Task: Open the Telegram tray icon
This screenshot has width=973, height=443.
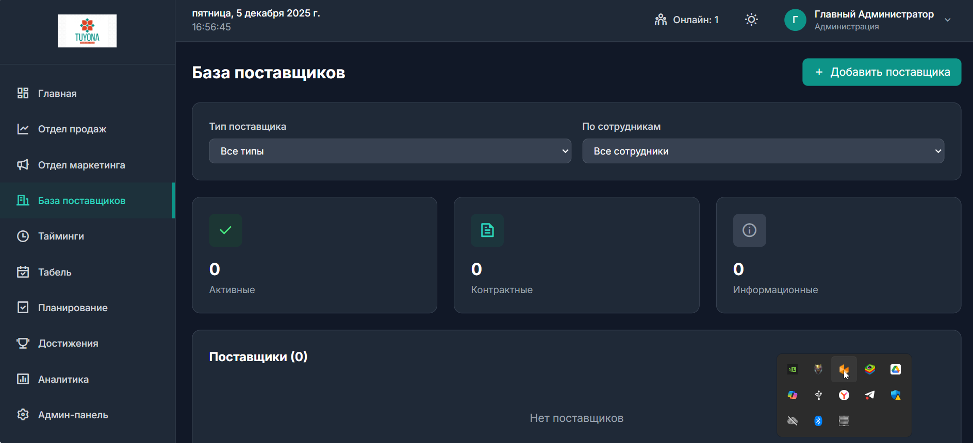Action: pyautogui.click(x=870, y=395)
